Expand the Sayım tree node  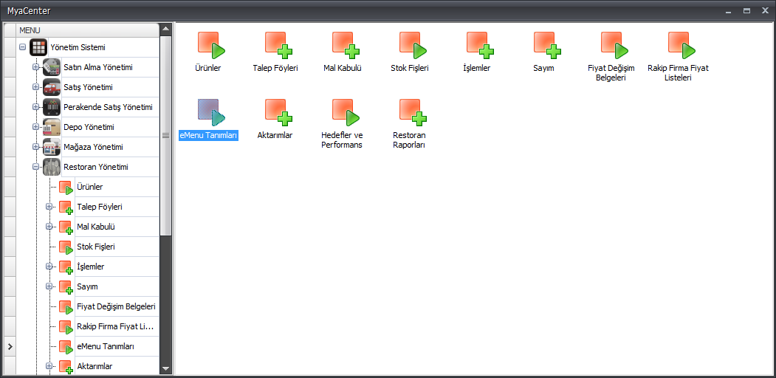pyautogui.click(x=49, y=286)
